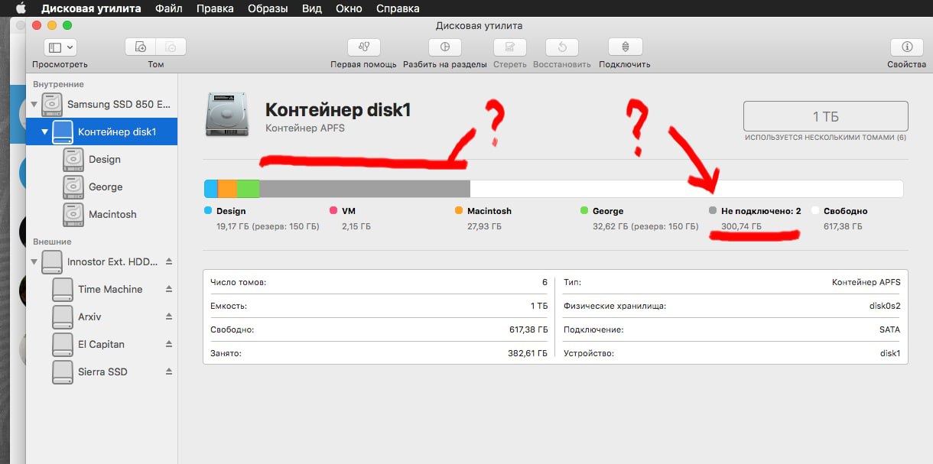Select the George volume in sidebar

click(102, 187)
